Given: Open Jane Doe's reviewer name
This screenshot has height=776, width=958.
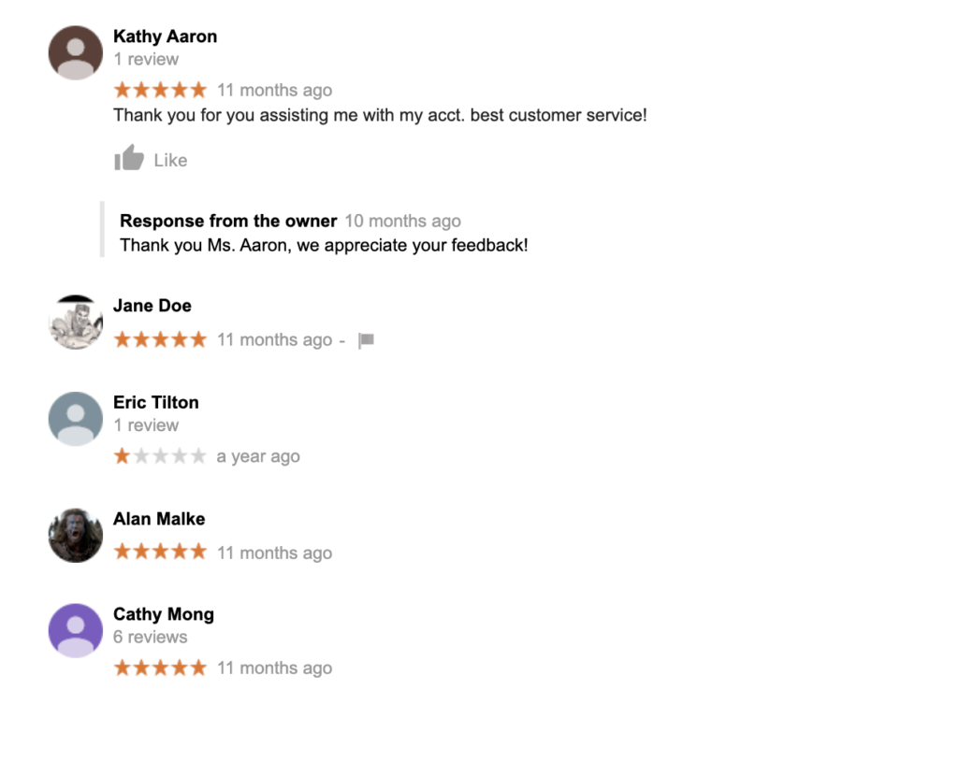Looking at the screenshot, I should tap(152, 306).
